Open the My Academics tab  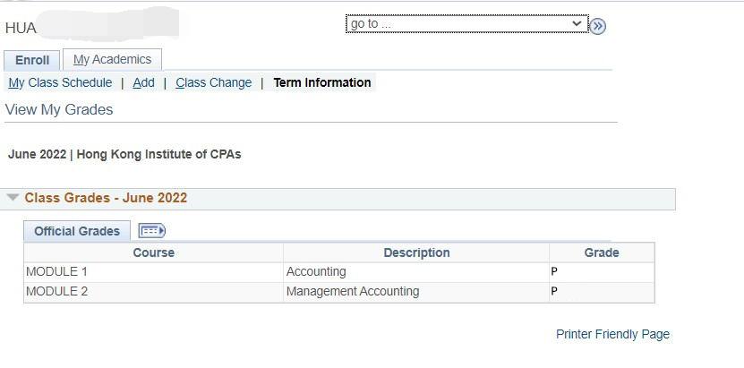[x=112, y=59]
